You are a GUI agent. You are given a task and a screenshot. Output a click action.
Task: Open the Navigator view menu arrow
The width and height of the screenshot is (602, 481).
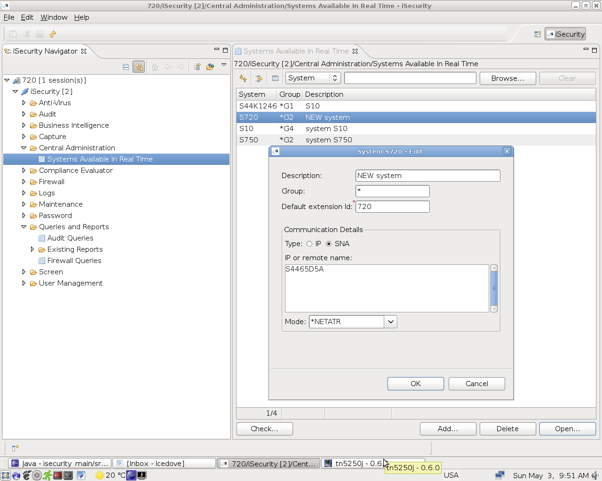click(224, 65)
